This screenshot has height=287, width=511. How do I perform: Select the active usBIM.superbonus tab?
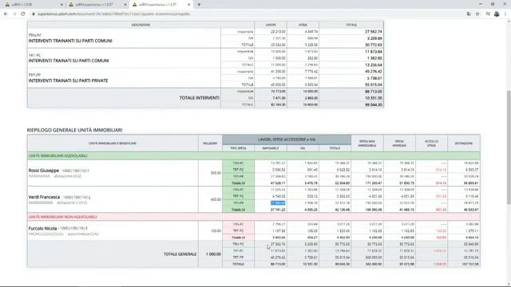[x=160, y=5]
